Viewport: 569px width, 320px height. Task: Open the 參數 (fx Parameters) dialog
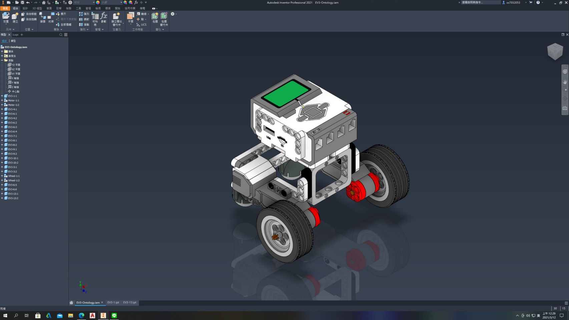tap(104, 18)
